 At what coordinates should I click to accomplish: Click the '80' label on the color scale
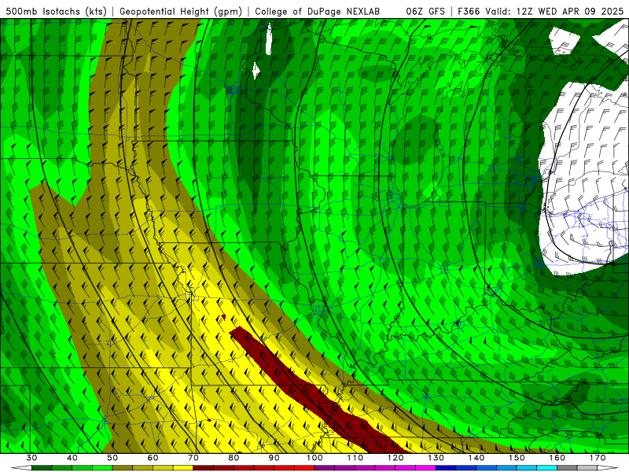click(234, 458)
